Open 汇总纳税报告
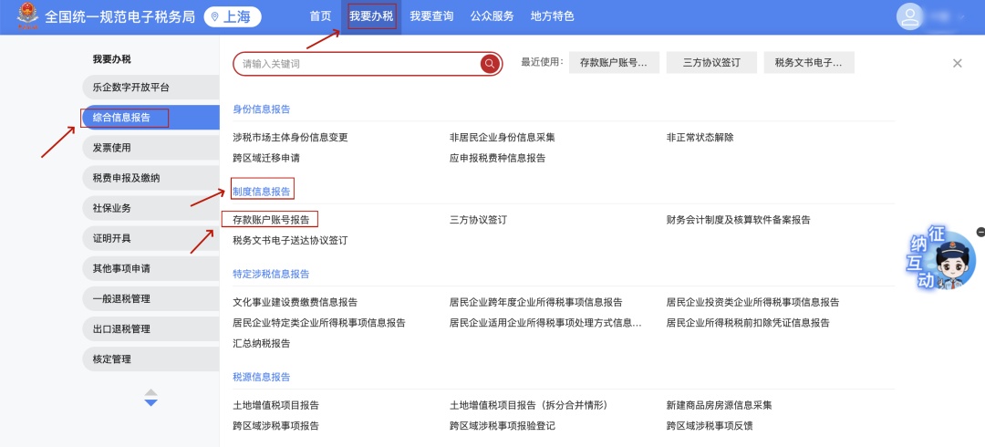Viewport: 985px width, 447px height. pos(262,343)
